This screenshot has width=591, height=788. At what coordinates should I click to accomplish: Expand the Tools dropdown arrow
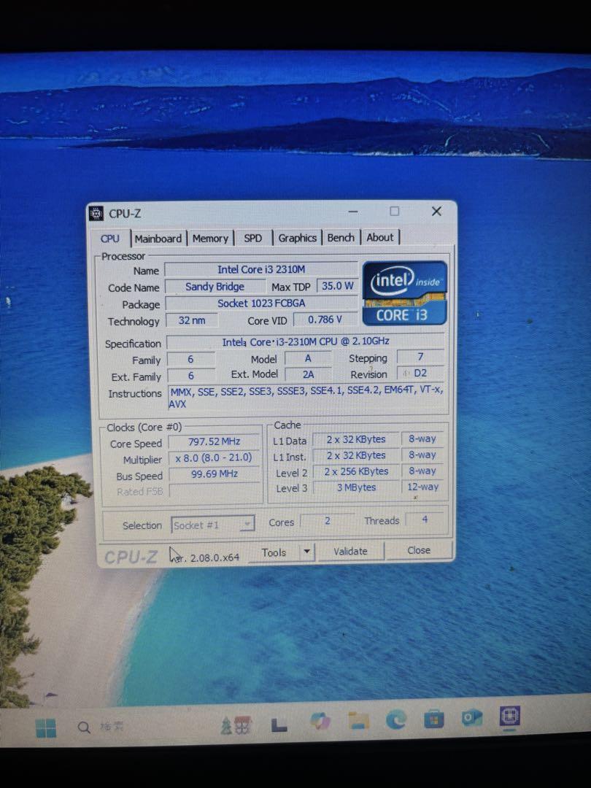tap(307, 552)
